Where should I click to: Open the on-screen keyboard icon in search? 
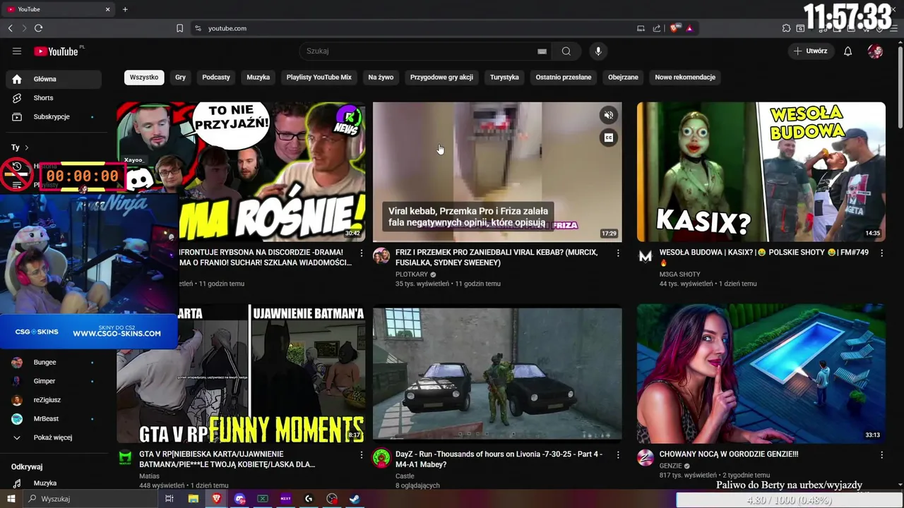pos(542,51)
